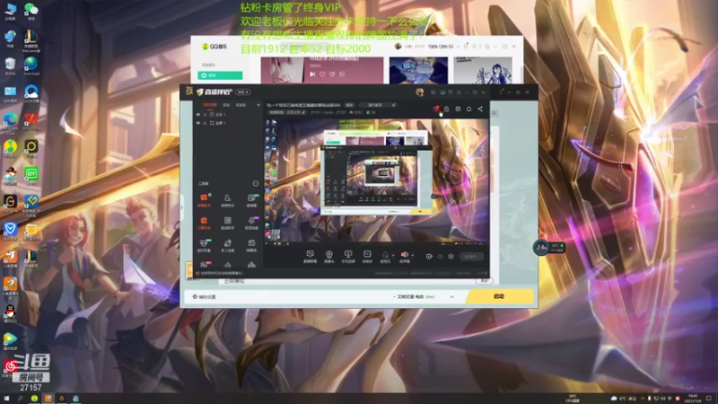This screenshot has width=718, height=404.
Task: Open the orientation mode pill in the streaming tool title bar
Action: click(x=242, y=92)
